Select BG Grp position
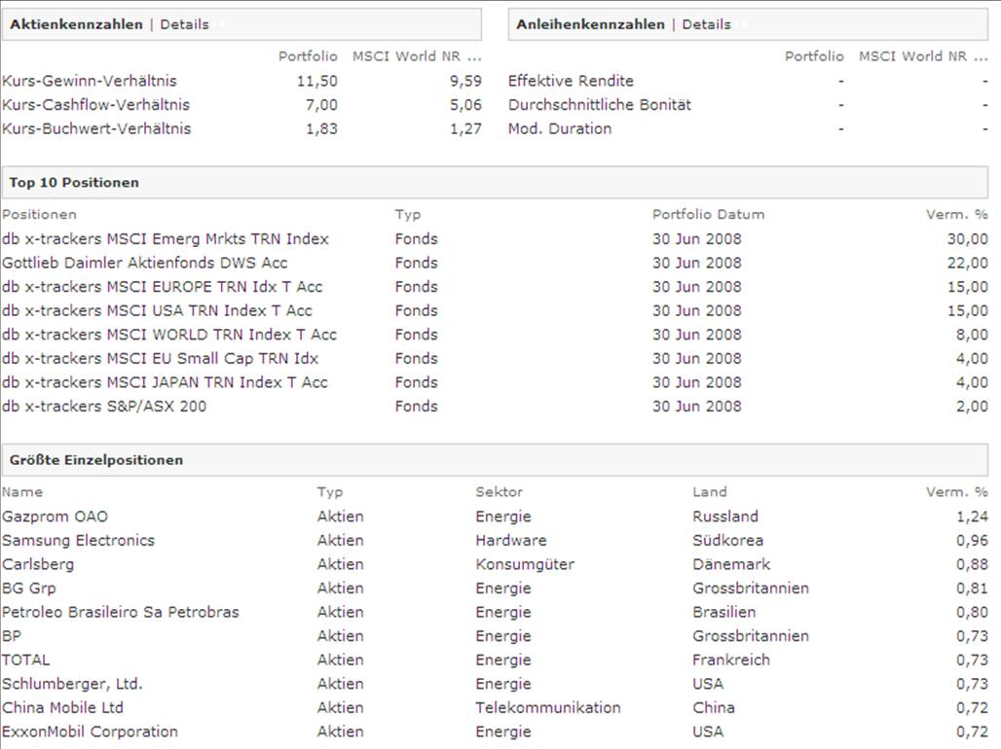The image size is (1001, 749). pos(29,588)
